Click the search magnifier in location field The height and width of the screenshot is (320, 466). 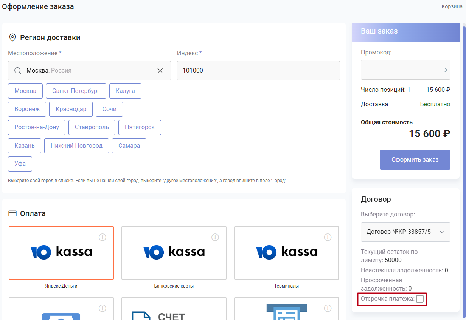coord(18,71)
